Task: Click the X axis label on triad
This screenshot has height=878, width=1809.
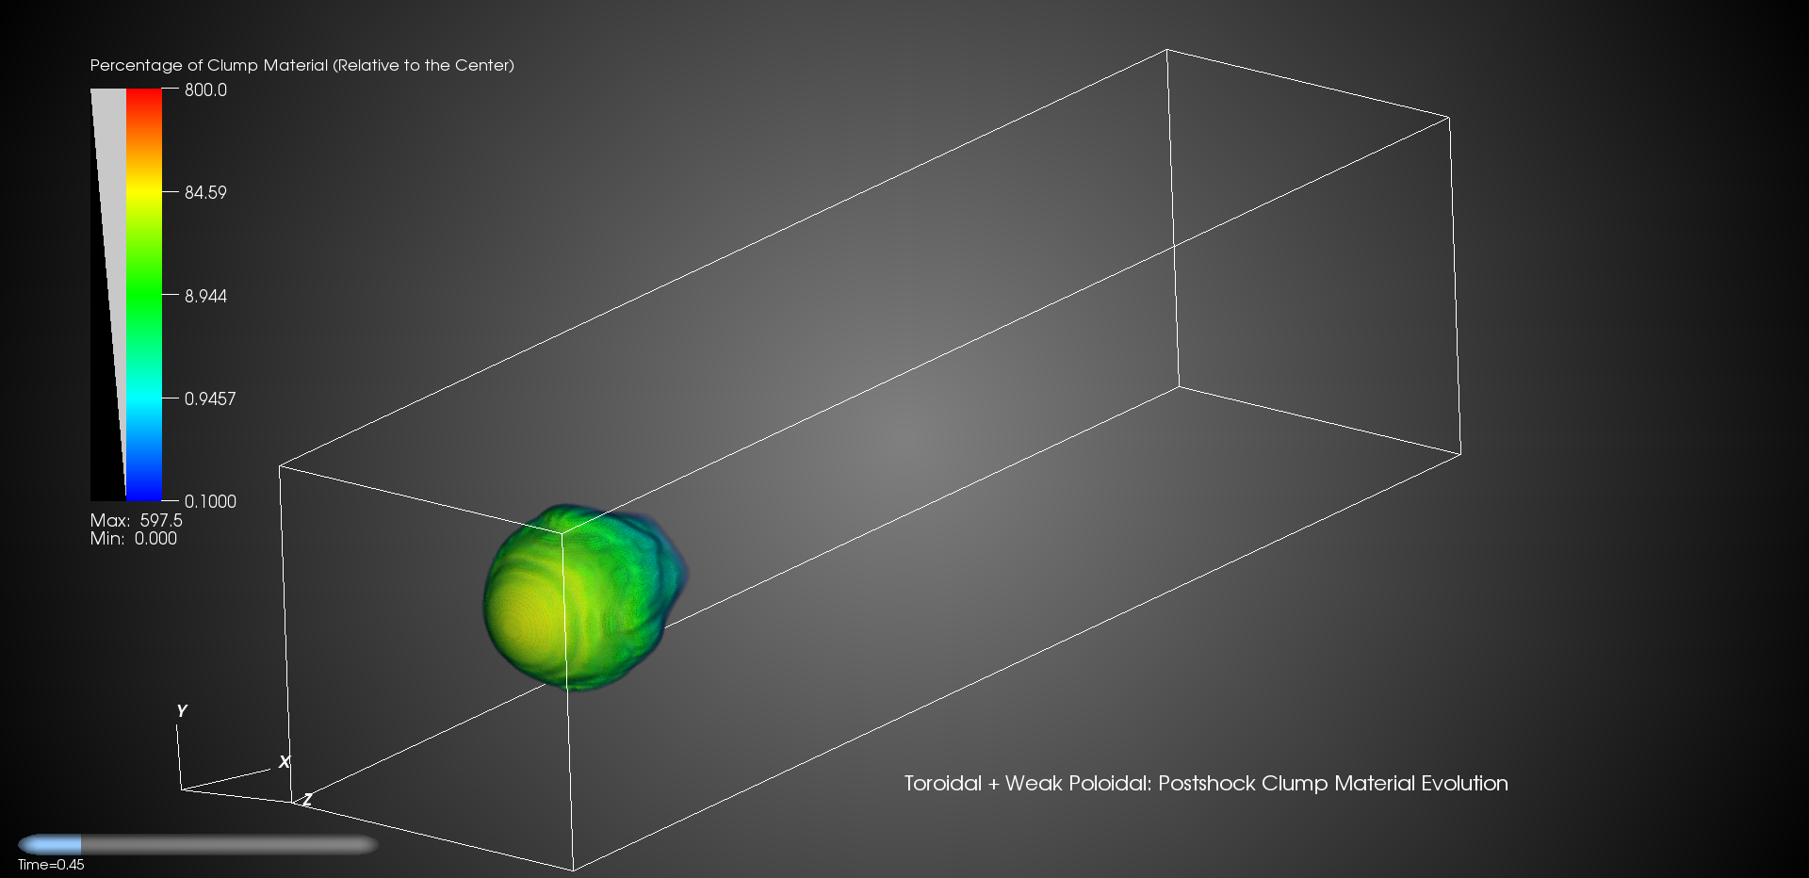Action: coord(285,762)
